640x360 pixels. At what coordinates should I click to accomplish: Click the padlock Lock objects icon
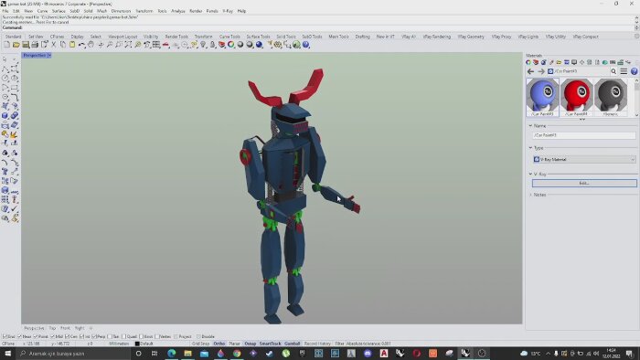click(x=212, y=45)
